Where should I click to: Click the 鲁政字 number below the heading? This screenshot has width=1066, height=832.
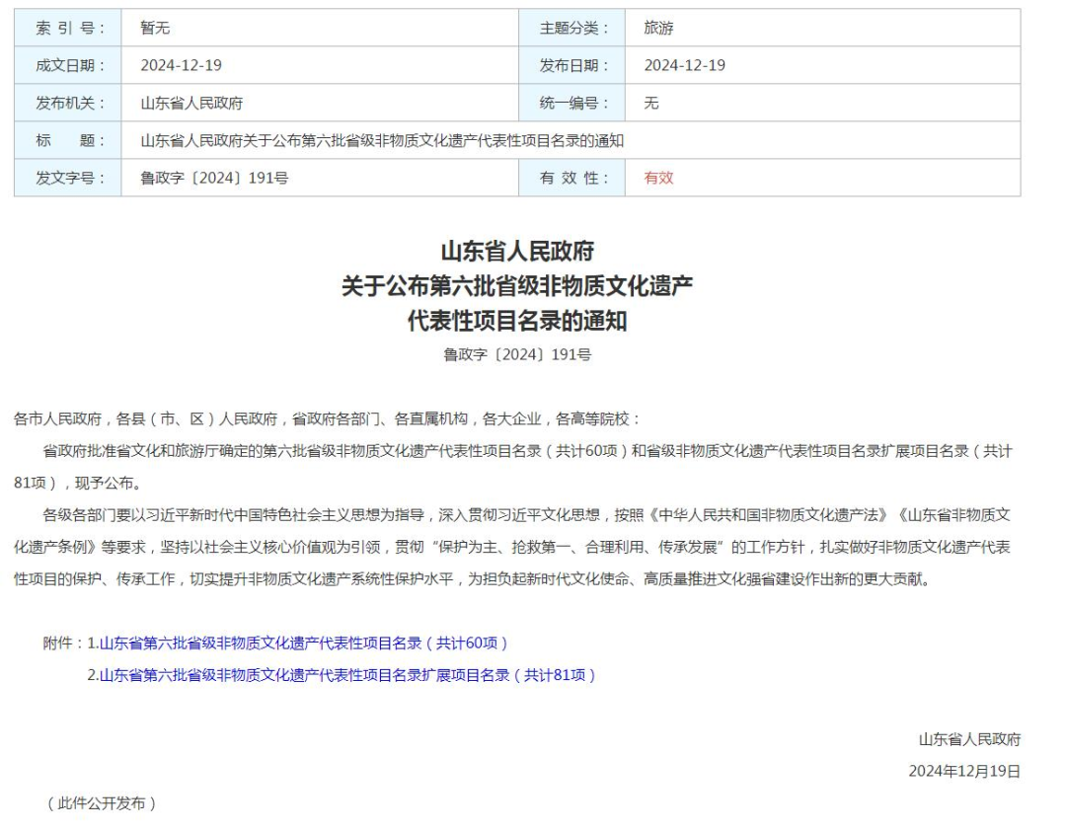tap(517, 354)
